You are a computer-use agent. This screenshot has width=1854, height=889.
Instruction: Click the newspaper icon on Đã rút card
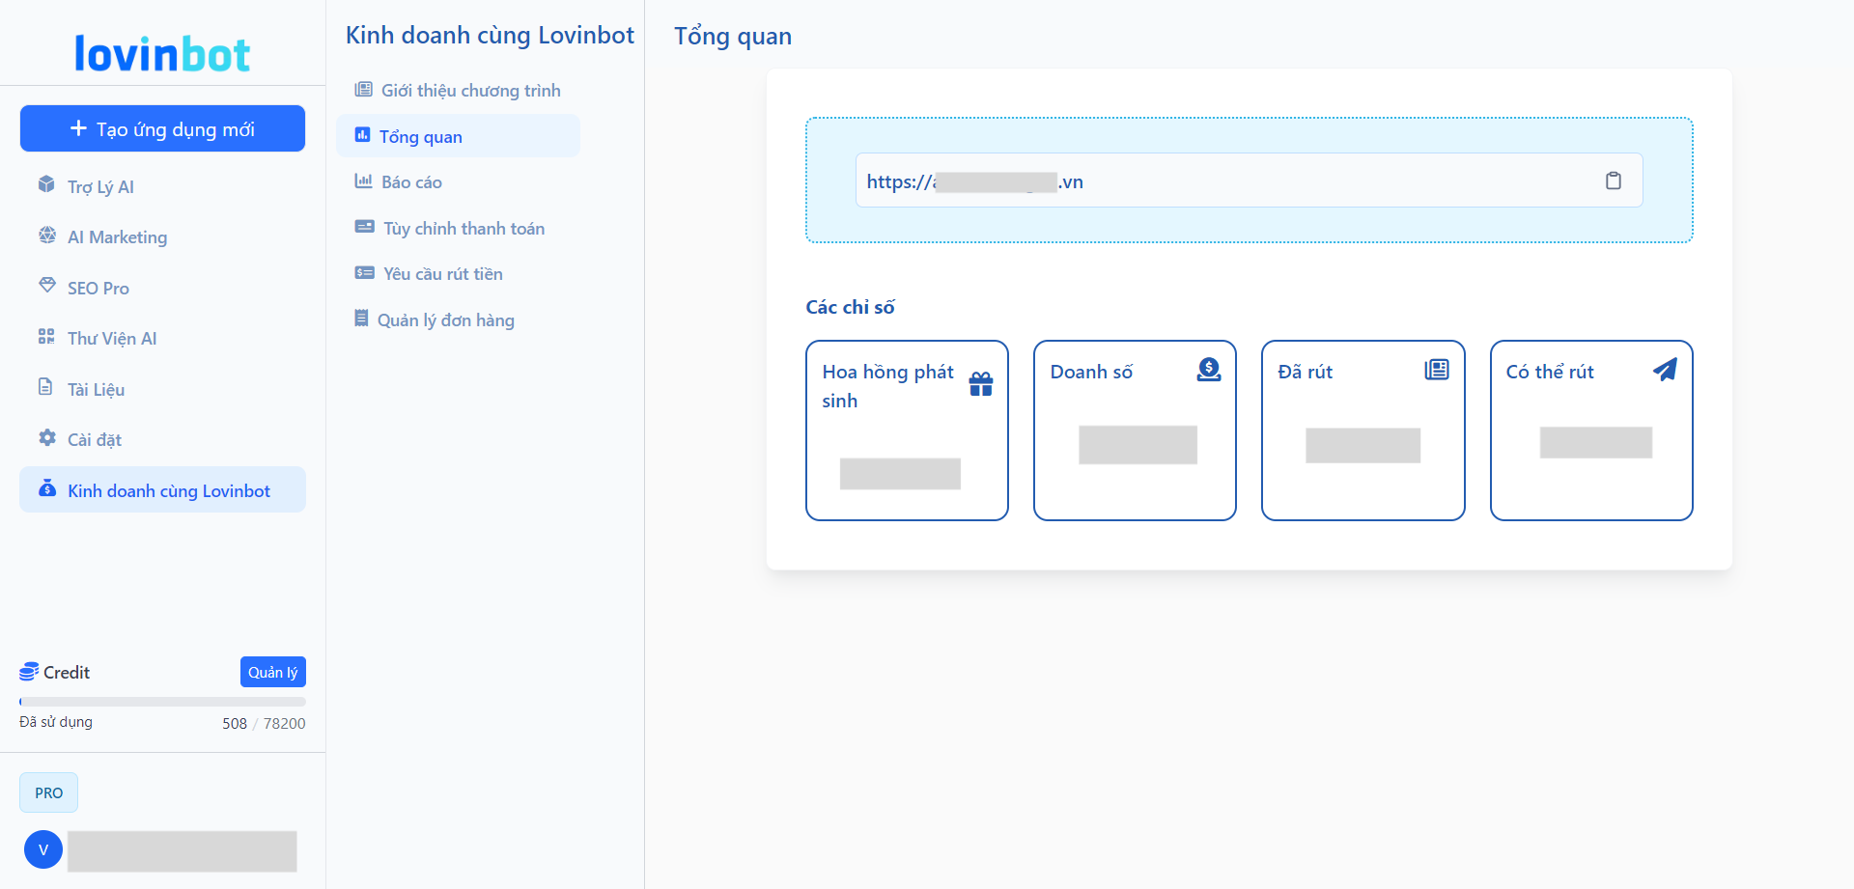click(x=1437, y=370)
